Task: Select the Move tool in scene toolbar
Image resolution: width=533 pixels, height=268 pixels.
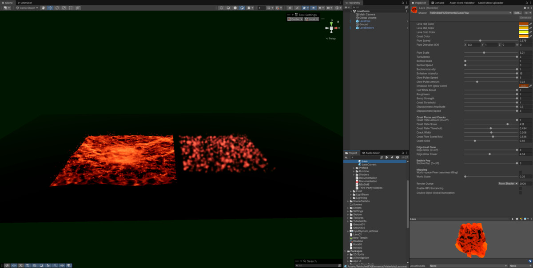Action: [x=50, y=8]
